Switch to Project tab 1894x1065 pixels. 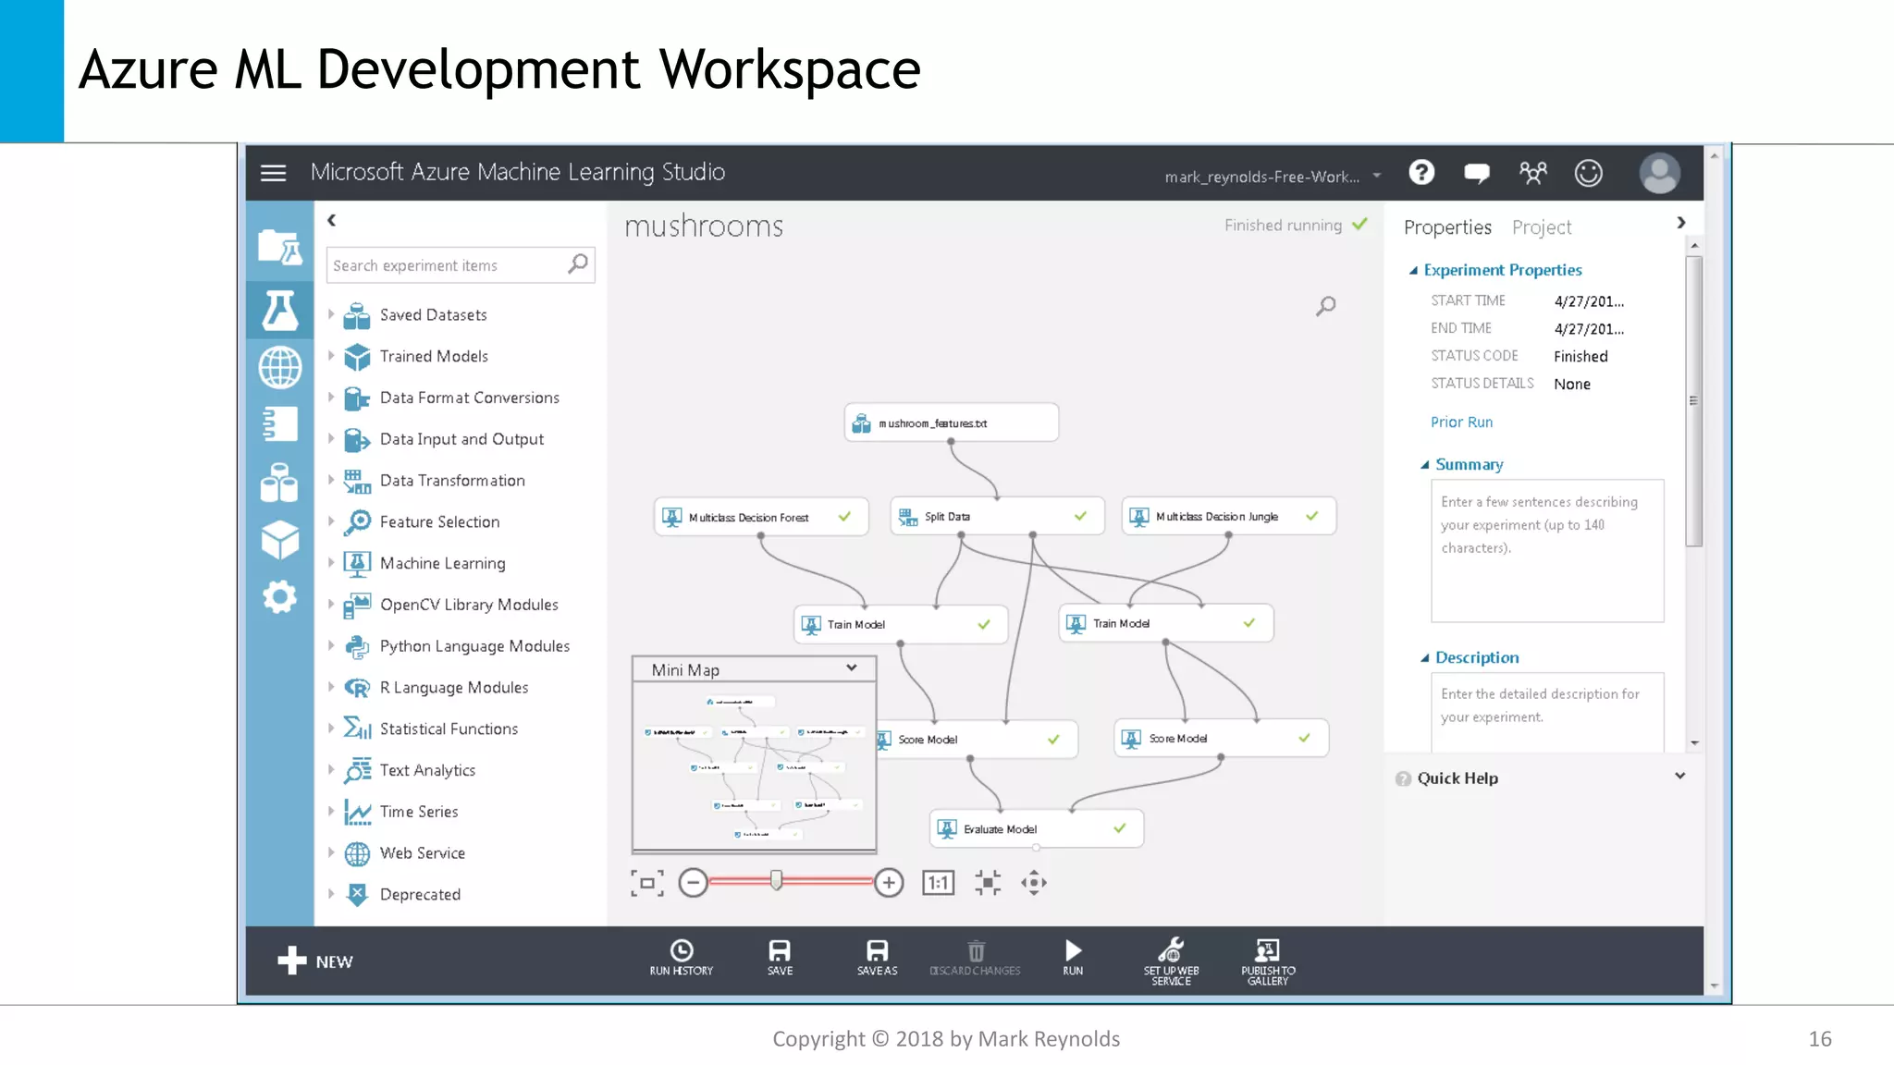coord(1542,227)
